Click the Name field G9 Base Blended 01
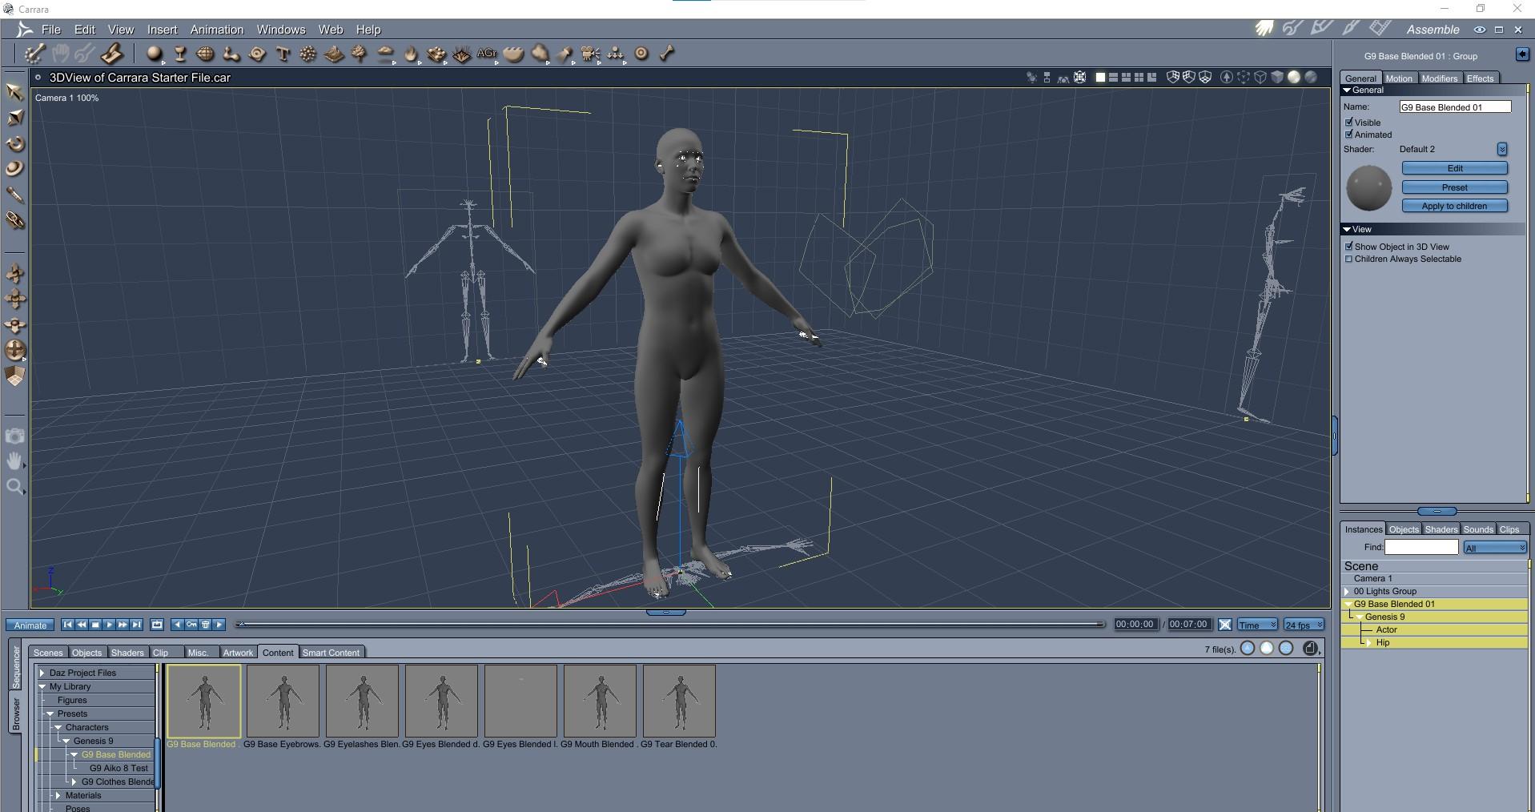 [x=1455, y=107]
